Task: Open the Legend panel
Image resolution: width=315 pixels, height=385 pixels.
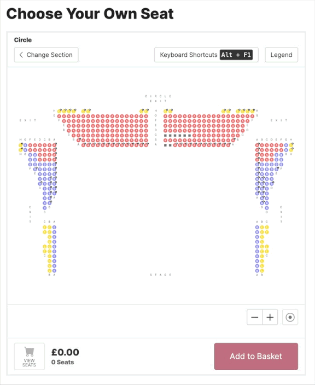Action: click(x=281, y=55)
